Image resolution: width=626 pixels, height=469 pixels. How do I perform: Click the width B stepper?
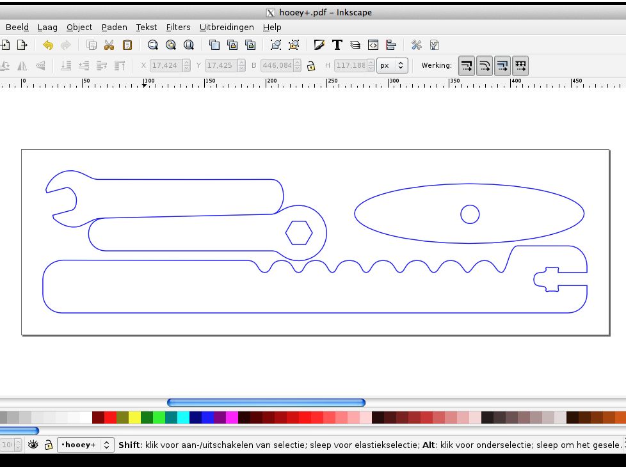[298, 65]
